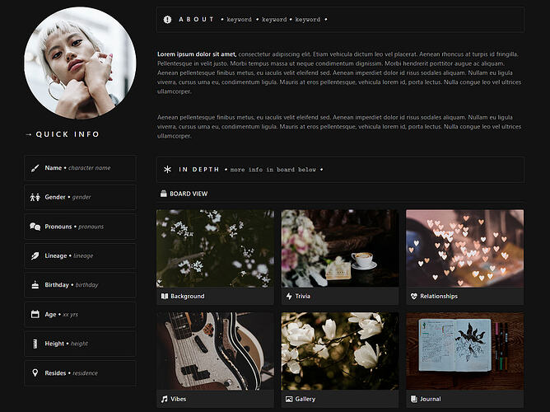Click the circular profile portrait photo

[x=81, y=63]
